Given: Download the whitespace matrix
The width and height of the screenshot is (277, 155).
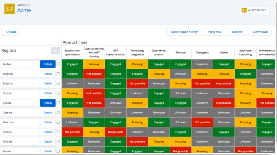Looking at the screenshot, I should (x=260, y=32).
